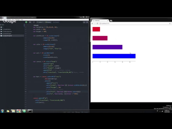Image resolution: width=172 pixels, height=129 pixels.
Task: Click the .call(axis); code line
Action: click(x=40, y=102)
